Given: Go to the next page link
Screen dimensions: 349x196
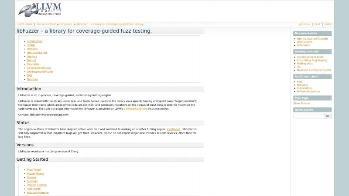Looking at the screenshot, I should click(317, 24).
